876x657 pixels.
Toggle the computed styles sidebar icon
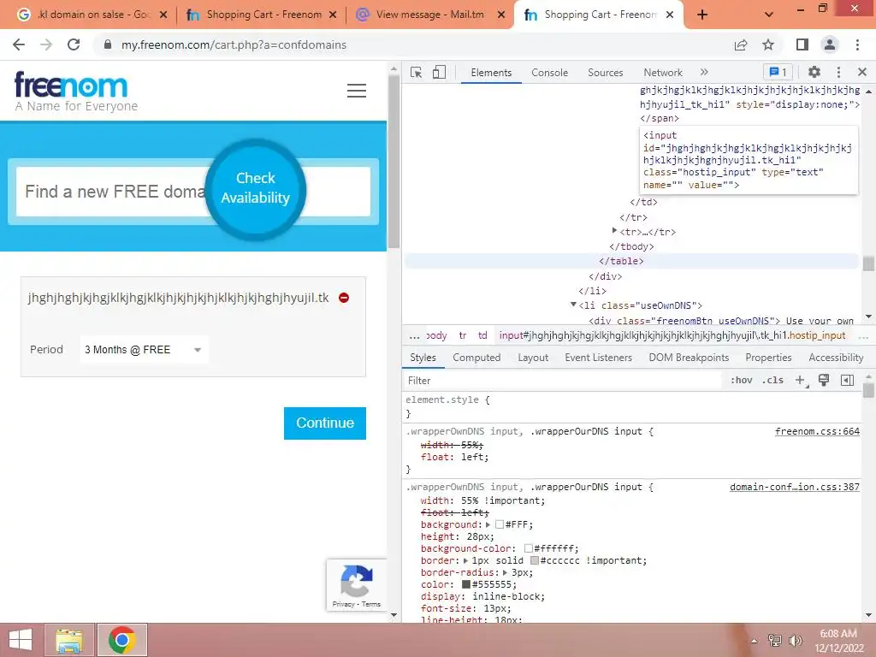[847, 381]
